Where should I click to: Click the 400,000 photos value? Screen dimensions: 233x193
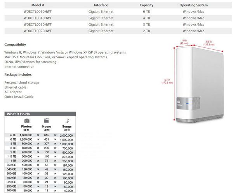point(27,152)
